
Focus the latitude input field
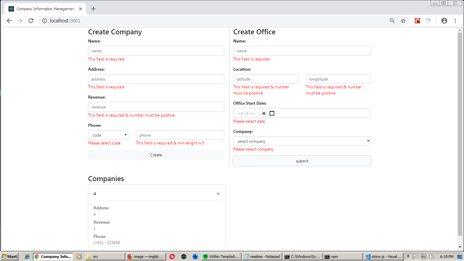click(x=266, y=79)
